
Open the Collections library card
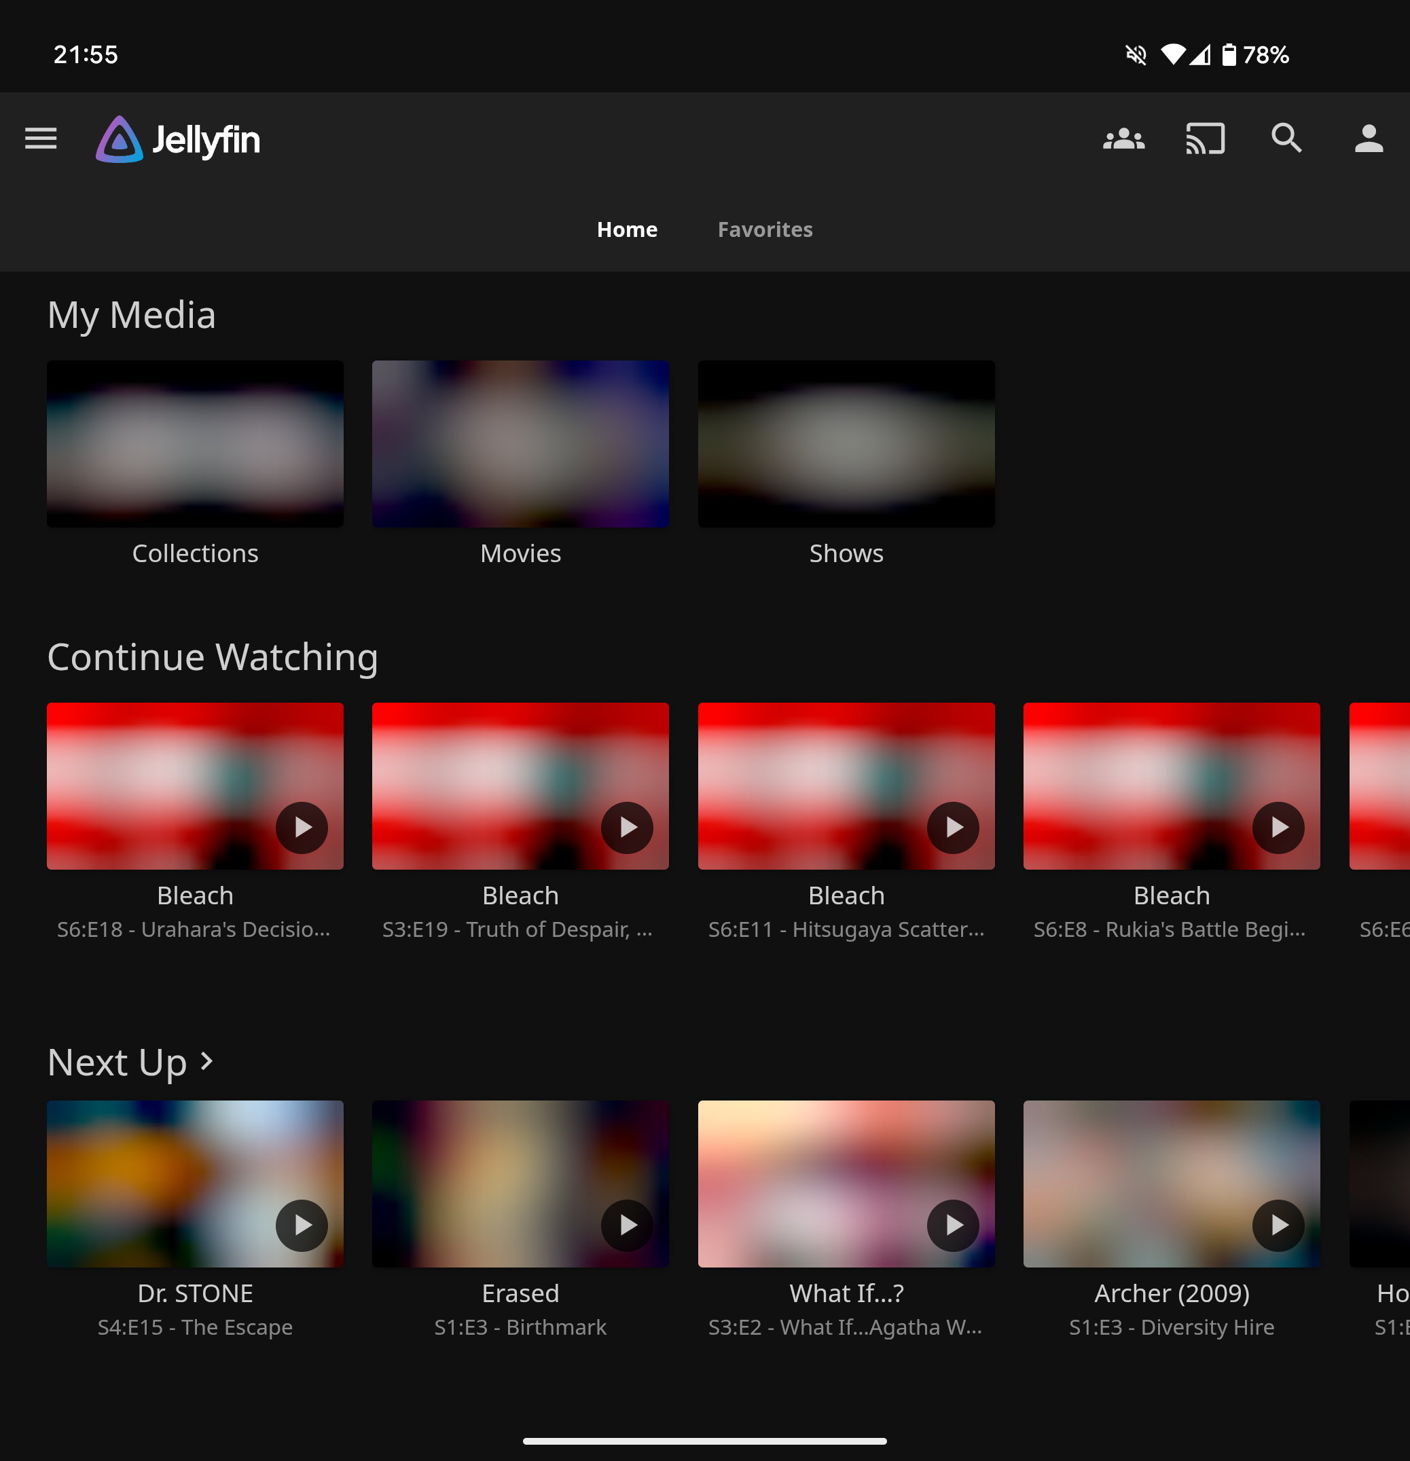(195, 444)
